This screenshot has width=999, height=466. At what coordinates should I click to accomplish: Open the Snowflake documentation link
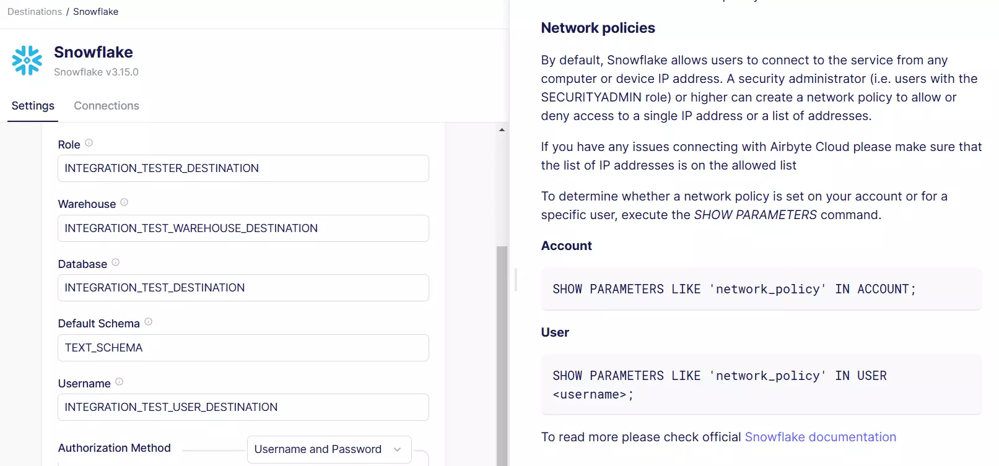(820, 437)
